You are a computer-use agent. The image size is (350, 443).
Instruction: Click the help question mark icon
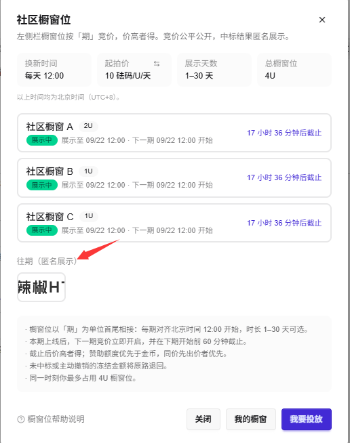(x=21, y=419)
